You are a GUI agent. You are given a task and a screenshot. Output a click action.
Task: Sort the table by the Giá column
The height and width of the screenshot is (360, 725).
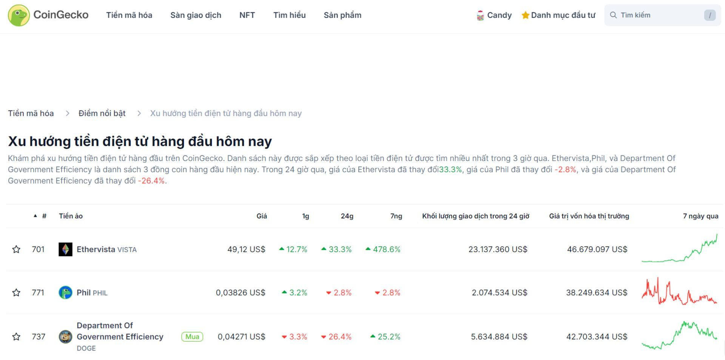pyautogui.click(x=262, y=216)
